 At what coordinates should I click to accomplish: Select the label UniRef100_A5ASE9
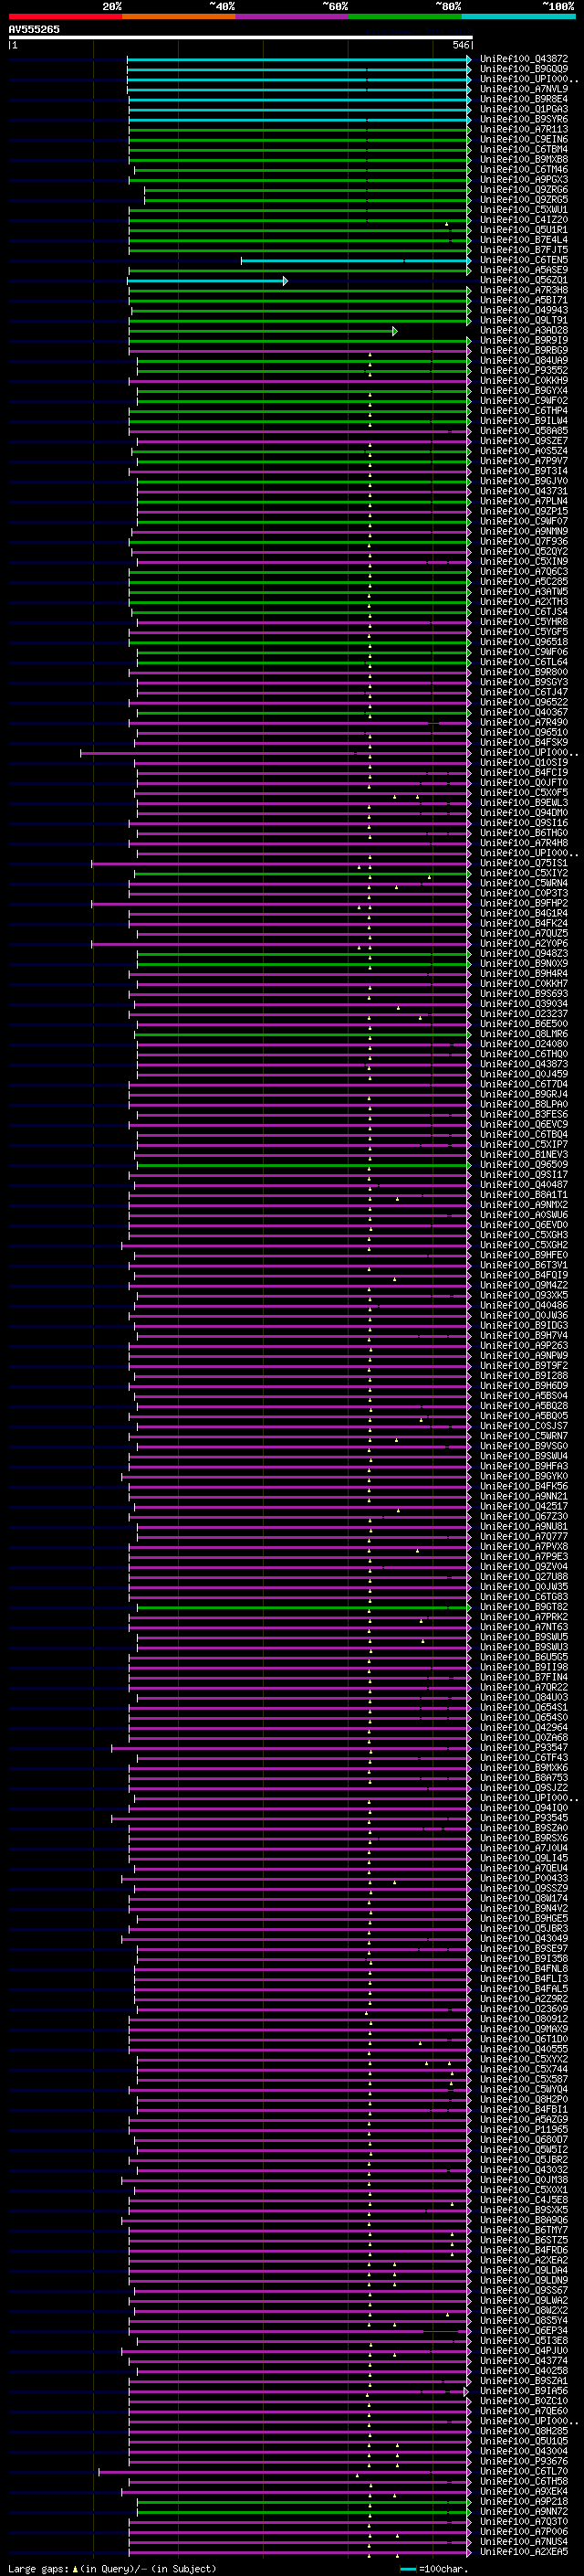[524, 270]
